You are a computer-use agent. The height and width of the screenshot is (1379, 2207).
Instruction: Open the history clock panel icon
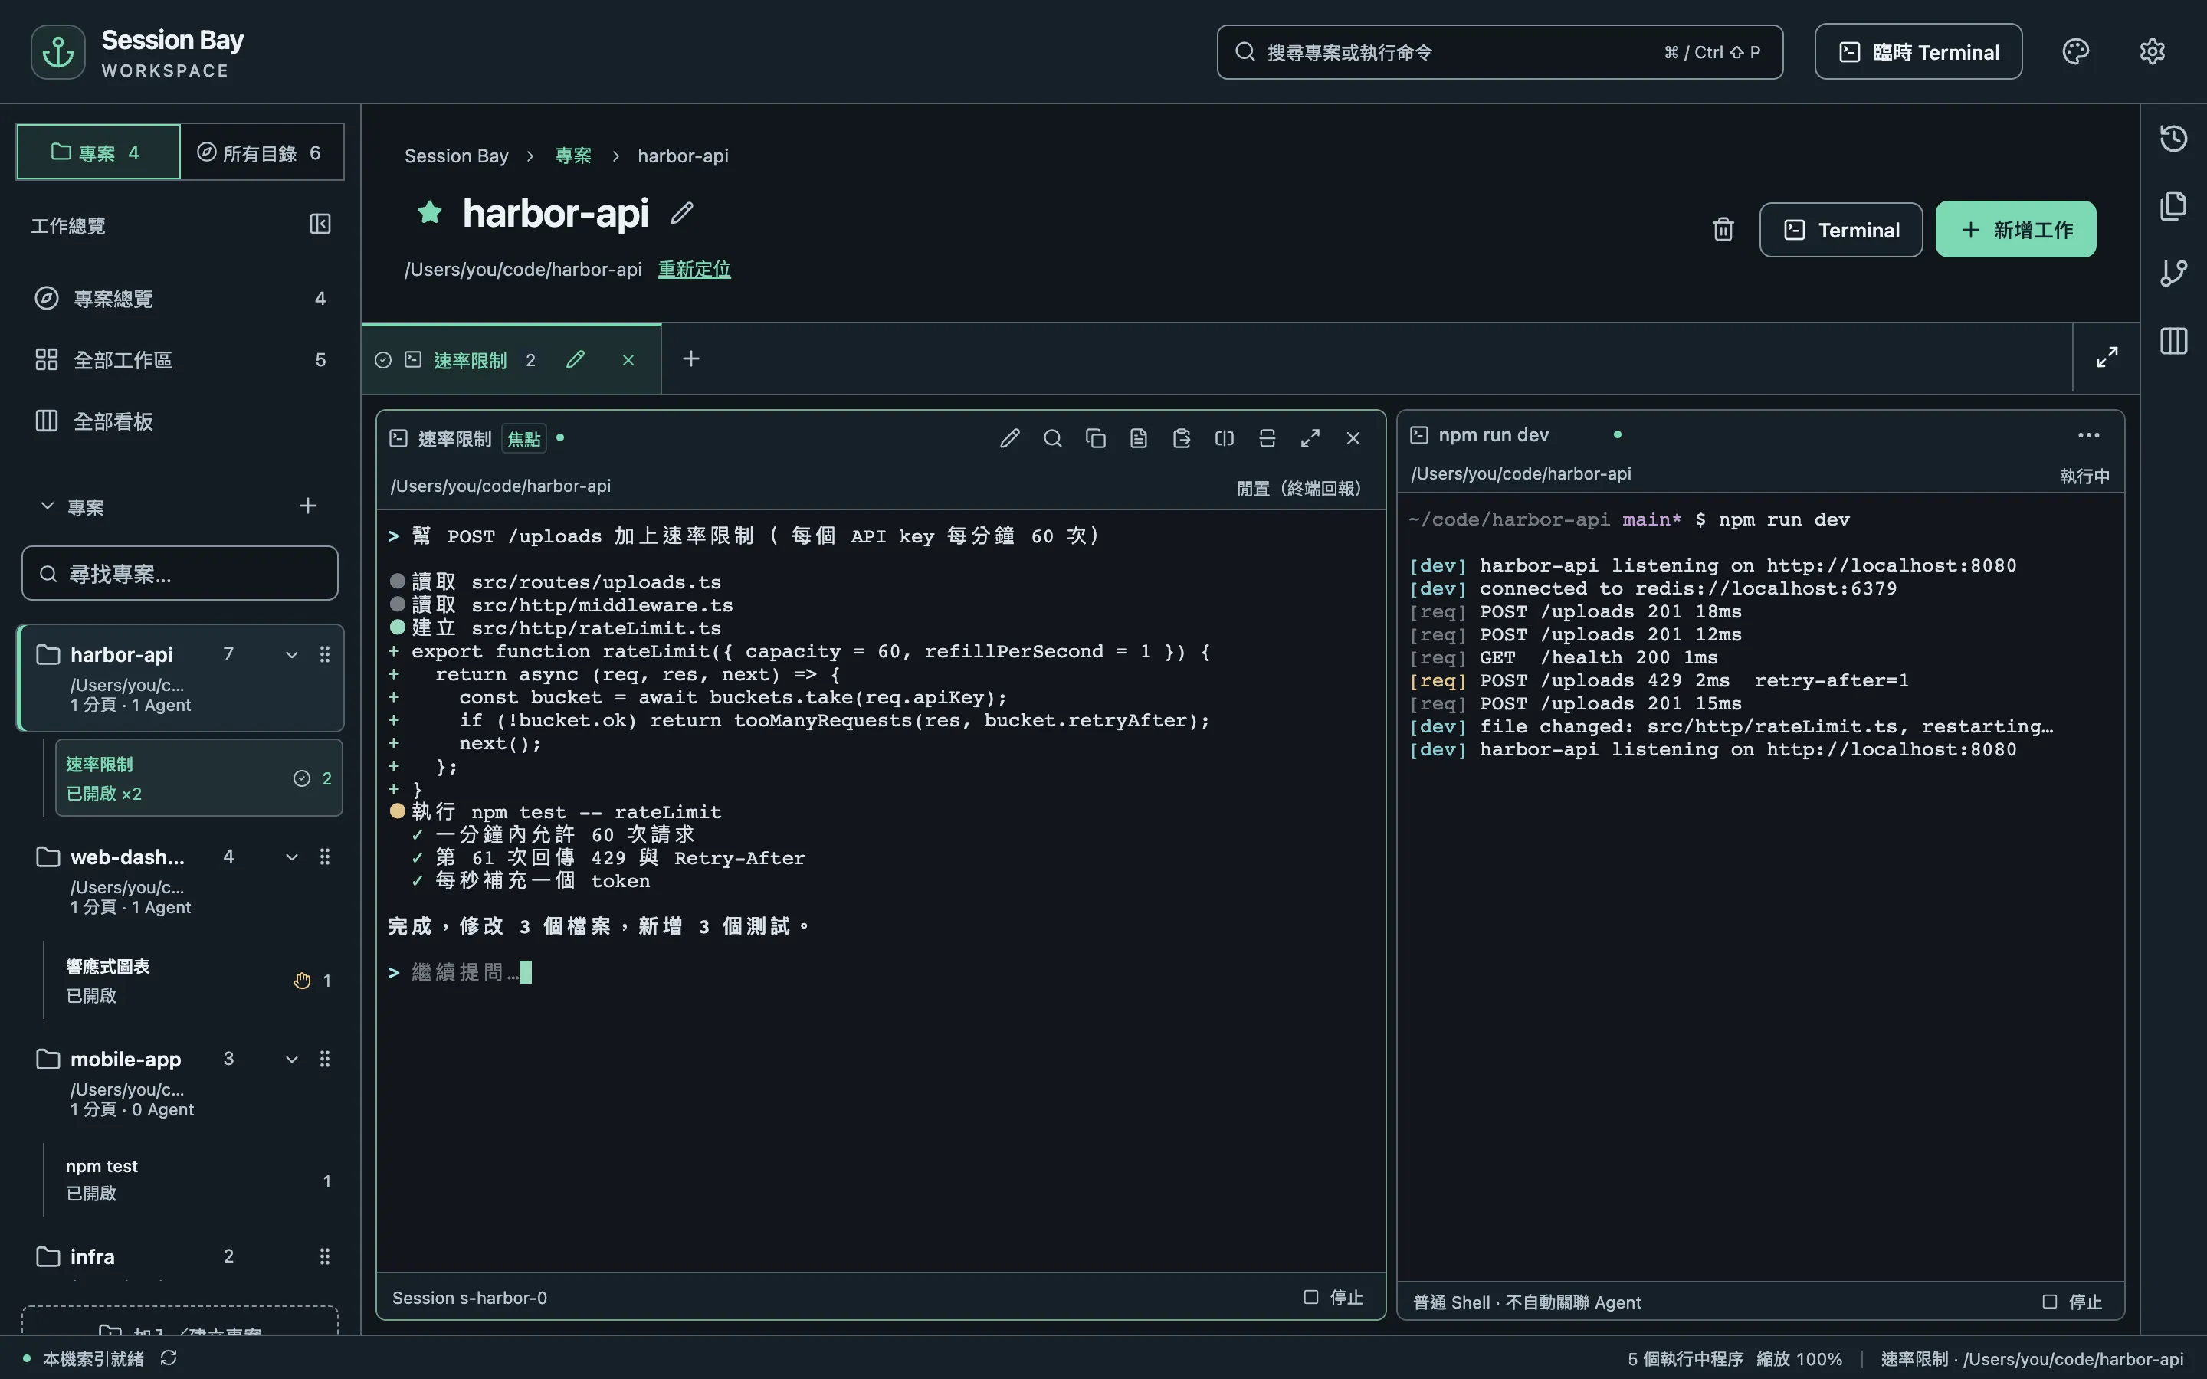click(2173, 139)
